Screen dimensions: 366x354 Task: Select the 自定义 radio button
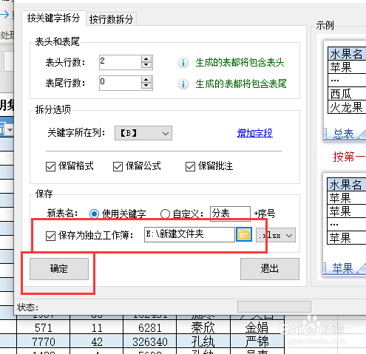pyautogui.click(x=165, y=214)
